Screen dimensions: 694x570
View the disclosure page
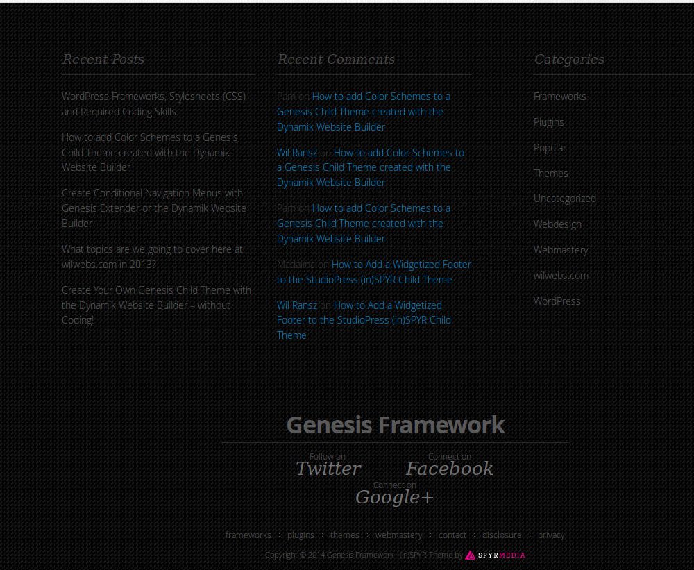click(501, 535)
